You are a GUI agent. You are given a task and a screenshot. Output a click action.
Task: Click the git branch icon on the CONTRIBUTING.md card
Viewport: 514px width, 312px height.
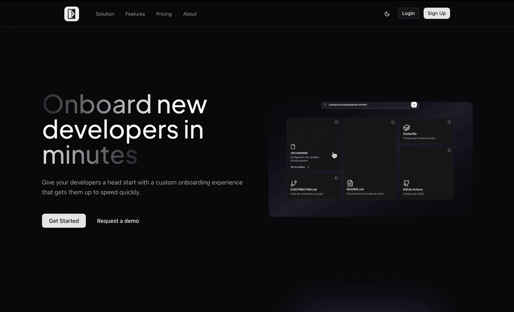294,183
